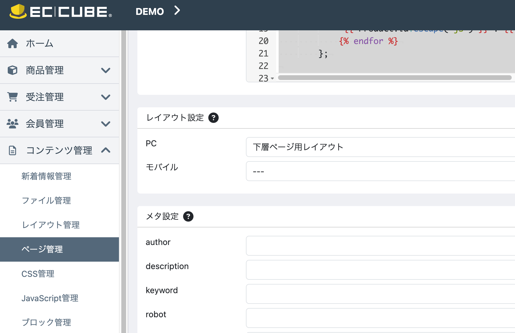Click the robot field label
Screen dimensions: 515x333
(156, 315)
